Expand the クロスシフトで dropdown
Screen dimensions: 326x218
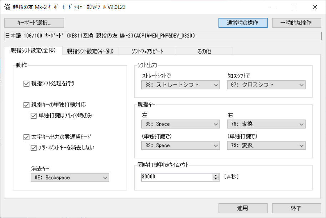(266, 85)
